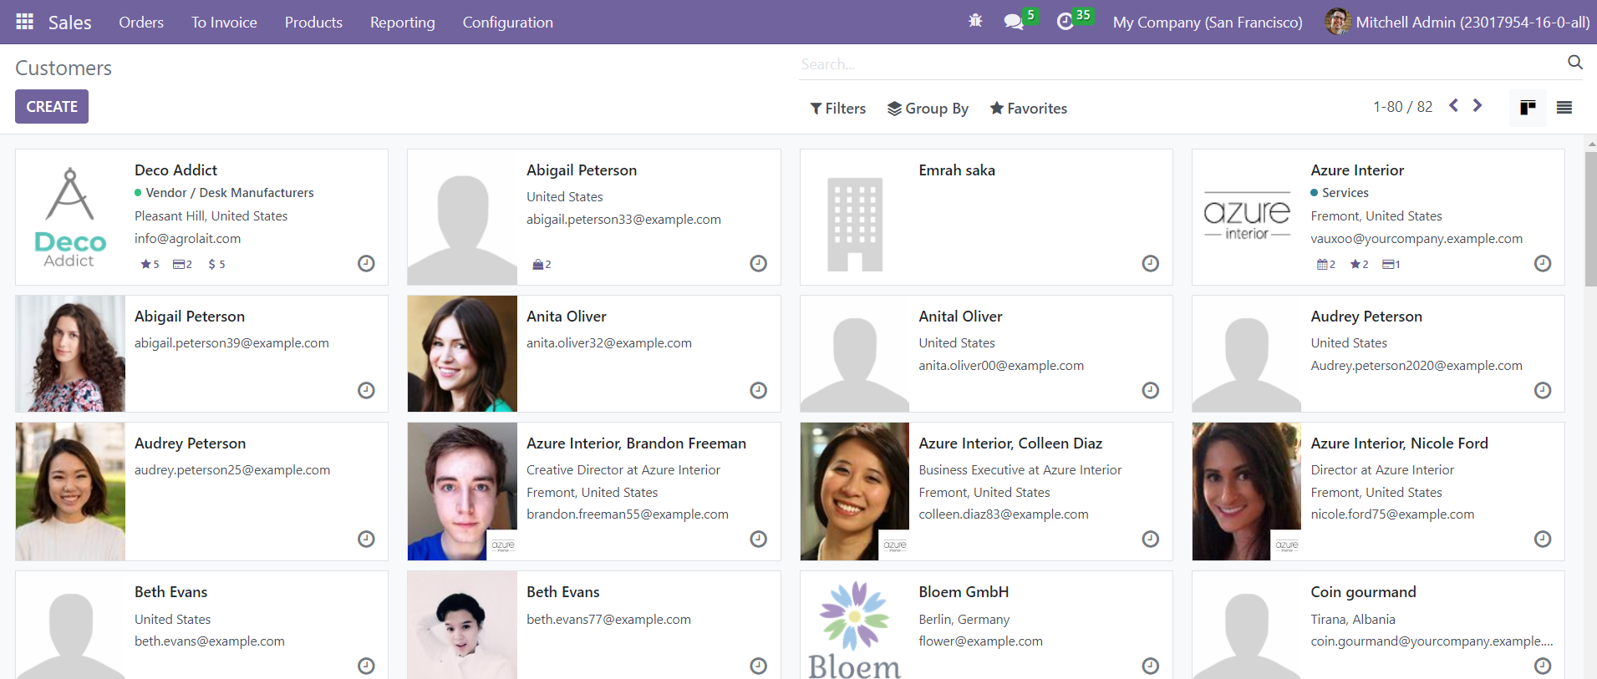Click email info@agrolait.com

point(187,239)
